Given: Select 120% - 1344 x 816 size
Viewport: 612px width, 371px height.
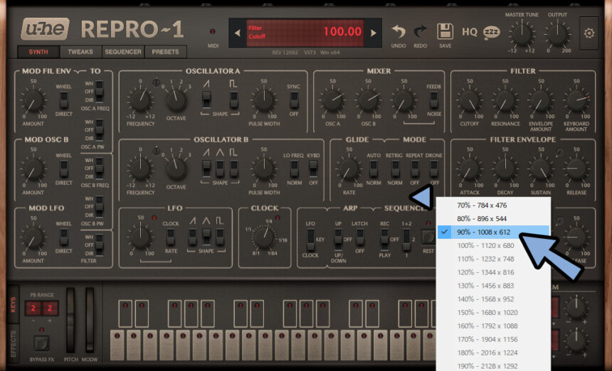Looking at the screenshot, I should 493,272.
